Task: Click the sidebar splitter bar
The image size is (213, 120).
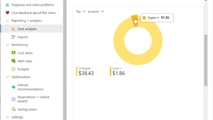Action: point(65,60)
